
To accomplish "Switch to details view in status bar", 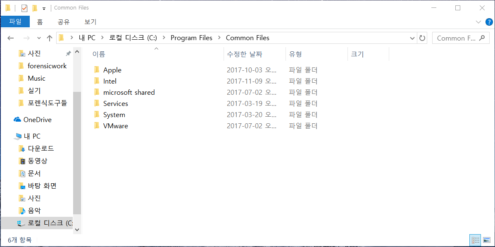I will point(475,240).
